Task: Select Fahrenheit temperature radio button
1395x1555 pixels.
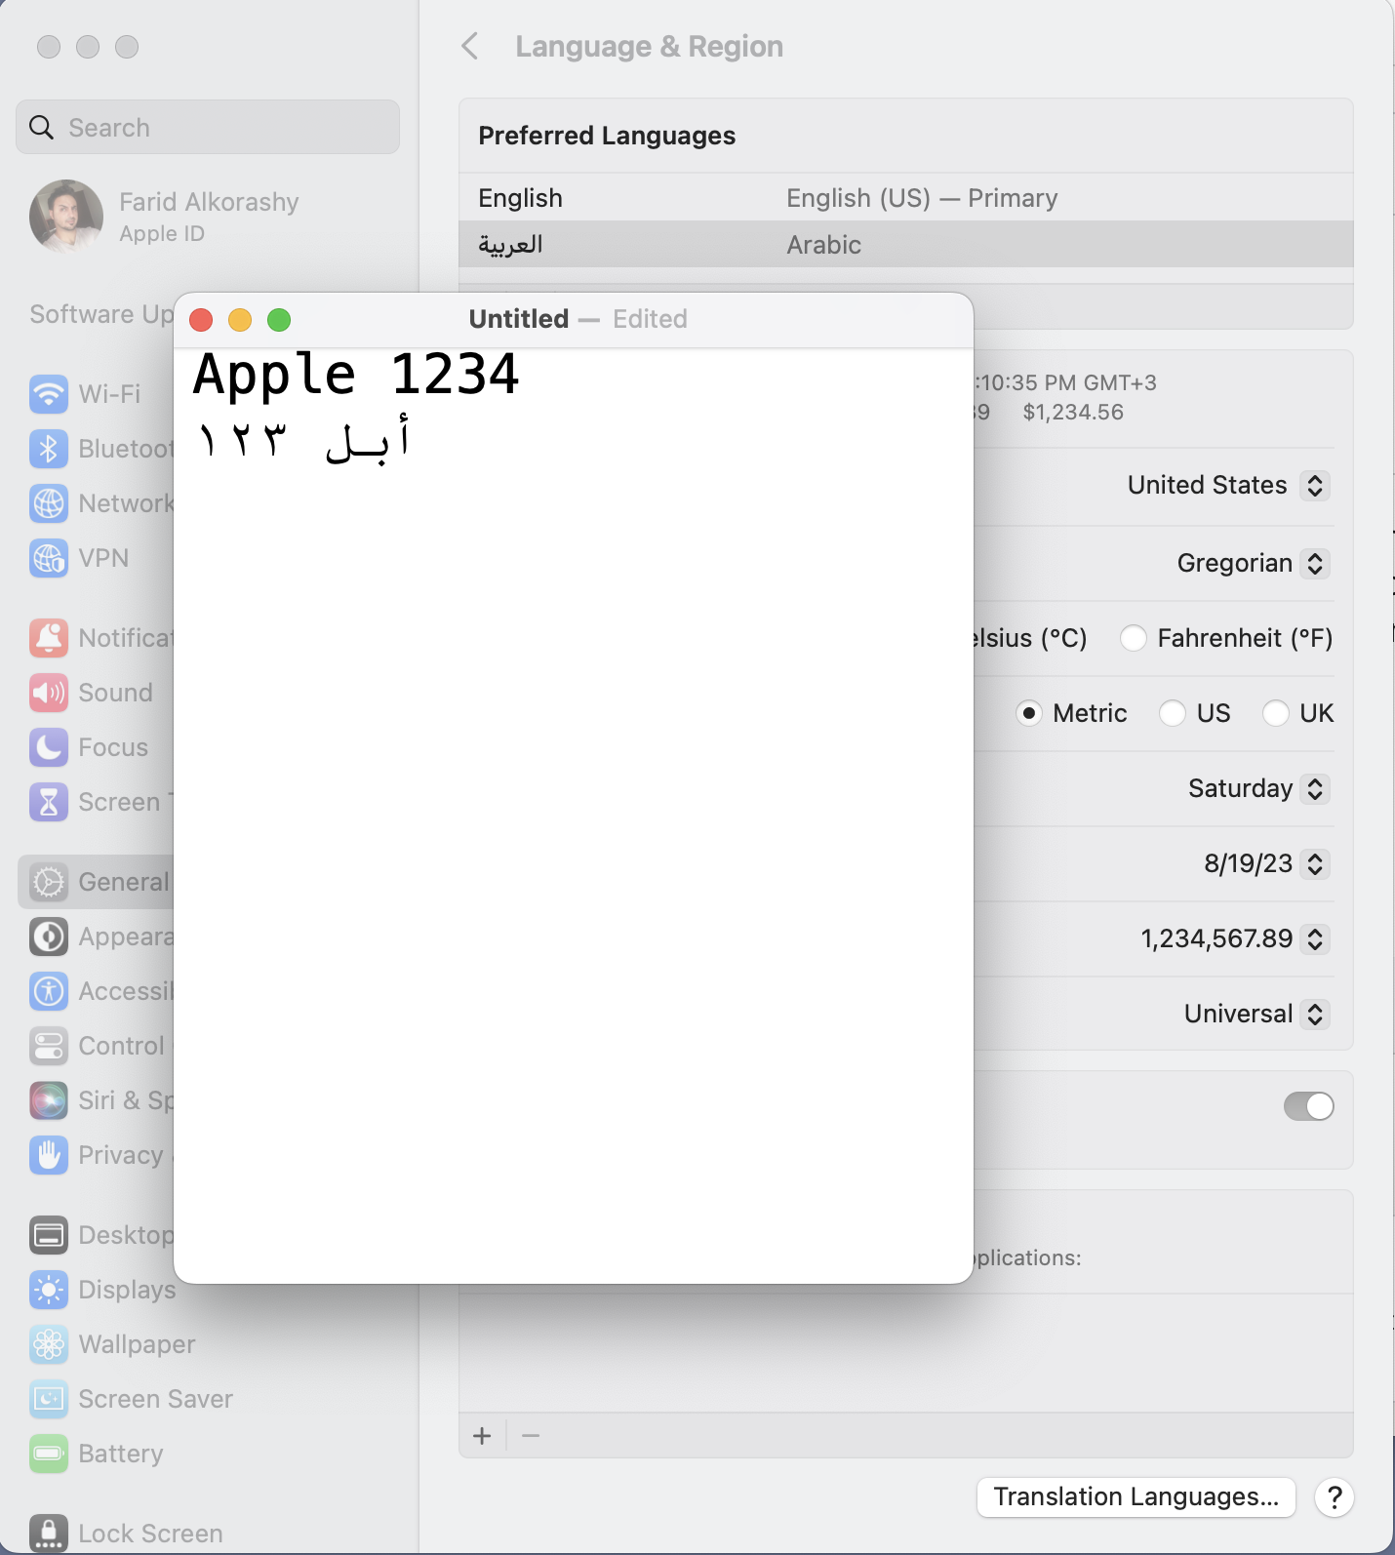Action: (x=1133, y=638)
